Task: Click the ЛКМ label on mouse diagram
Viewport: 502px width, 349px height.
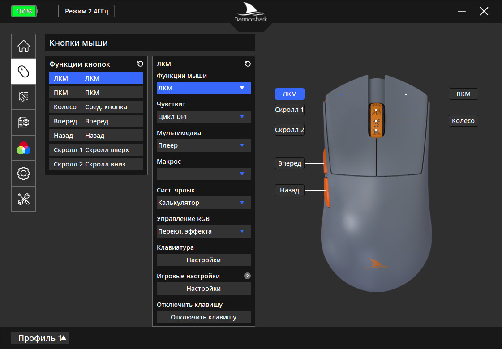Action: point(290,94)
